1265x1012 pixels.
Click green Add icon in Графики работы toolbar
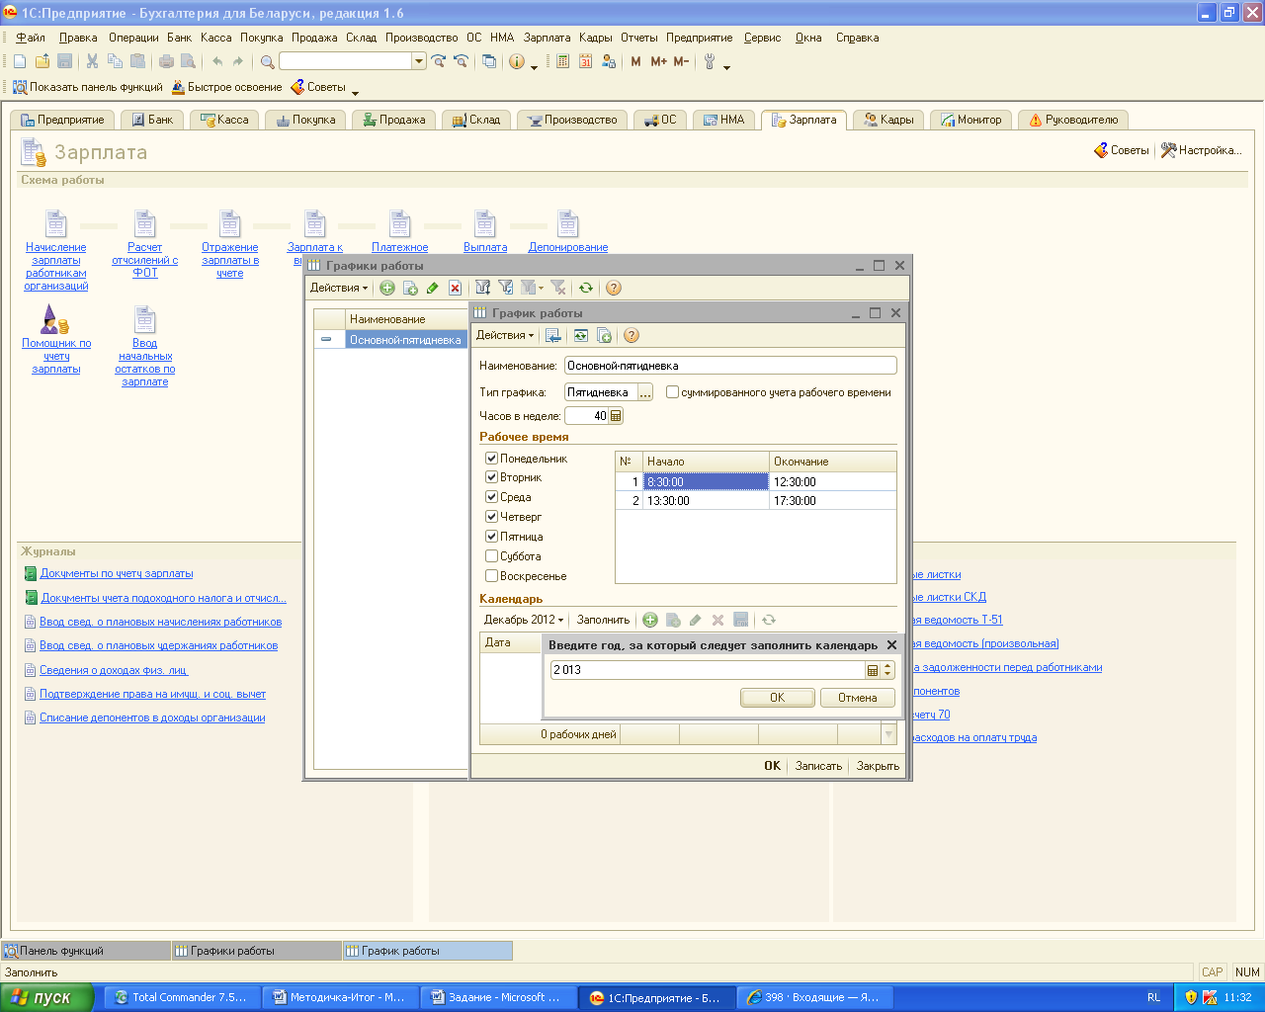pyautogui.click(x=387, y=288)
